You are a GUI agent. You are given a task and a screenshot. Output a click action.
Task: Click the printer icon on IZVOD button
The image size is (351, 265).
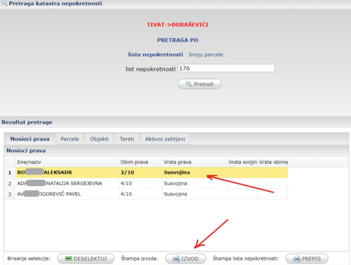point(176,258)
